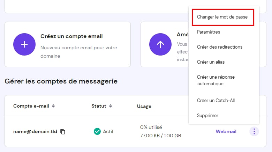The image size is (272, 152).
Task: Sort by Statut column arrows
Action: (111, 106)
